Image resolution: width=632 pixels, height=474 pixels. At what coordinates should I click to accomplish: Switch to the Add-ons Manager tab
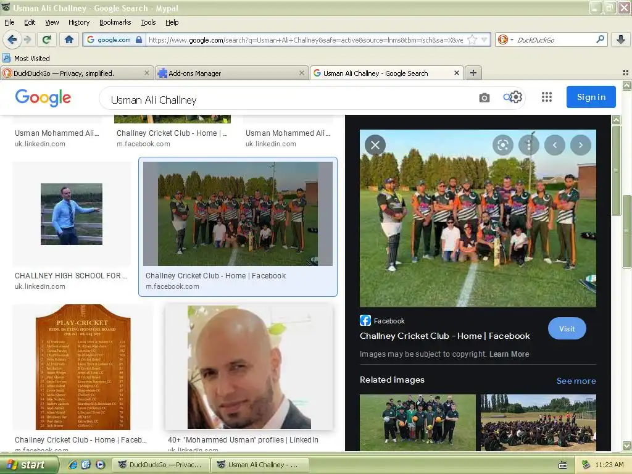click(x=232, y=73)
